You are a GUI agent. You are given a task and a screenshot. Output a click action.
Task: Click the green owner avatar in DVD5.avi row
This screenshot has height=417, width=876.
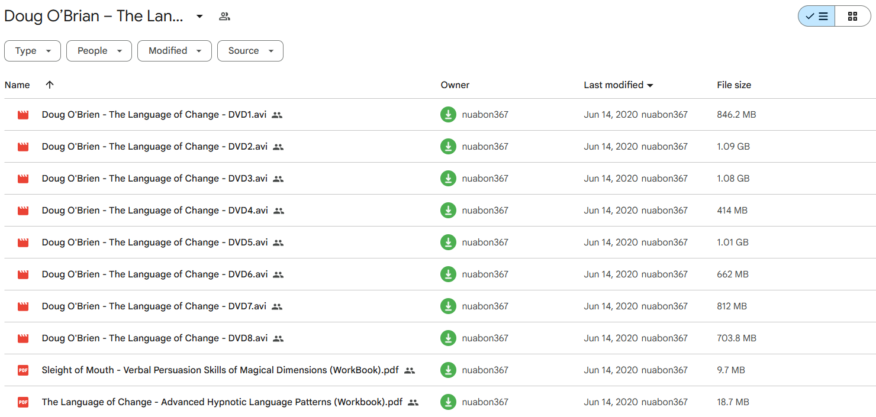[x=448, y=243]
